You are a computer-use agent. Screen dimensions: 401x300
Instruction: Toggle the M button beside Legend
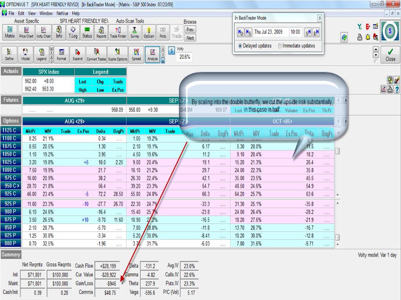tap(51, 48)
